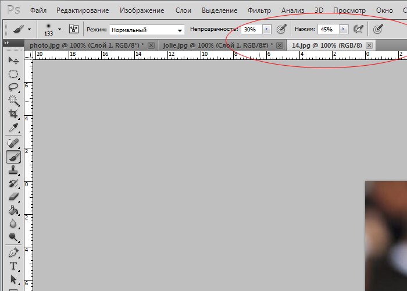Select the Lasso tool
407x291 pixels.
pyautogui.click(x=13, y=87)
